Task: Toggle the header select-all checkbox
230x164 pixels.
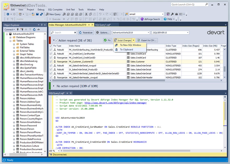Action: click(51, 46)
